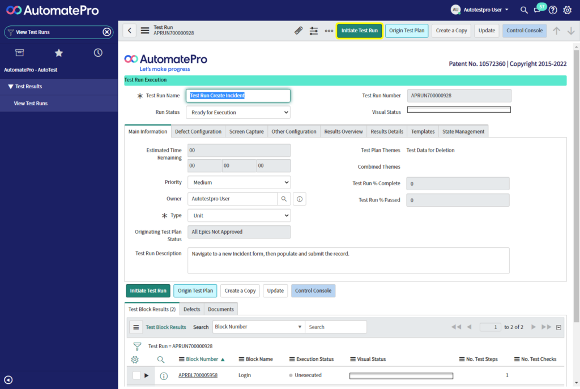Click the Owner lookup magnifier icon
This screenshot has height=389, width=580.
click(284, 199)
